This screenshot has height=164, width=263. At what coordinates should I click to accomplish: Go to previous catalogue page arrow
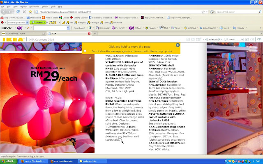click(x=206, y=39)
